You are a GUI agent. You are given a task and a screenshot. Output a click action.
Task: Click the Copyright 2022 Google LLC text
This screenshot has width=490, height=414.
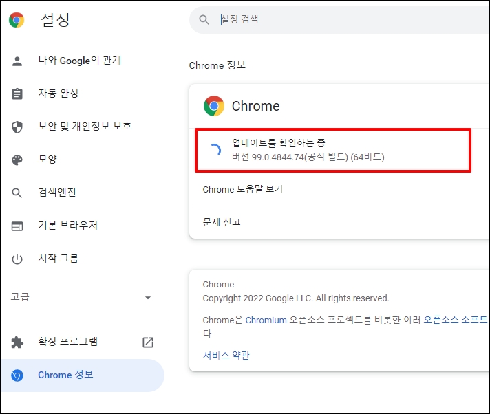click(296, 298)
